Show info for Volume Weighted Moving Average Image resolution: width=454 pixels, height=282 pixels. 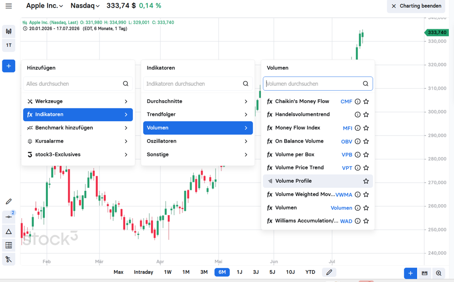(357, 195)
